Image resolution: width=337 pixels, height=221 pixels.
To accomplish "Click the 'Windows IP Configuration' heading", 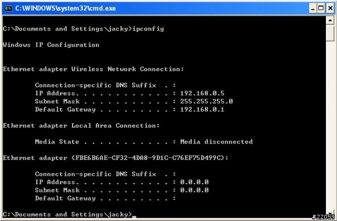I will [51, 45].
